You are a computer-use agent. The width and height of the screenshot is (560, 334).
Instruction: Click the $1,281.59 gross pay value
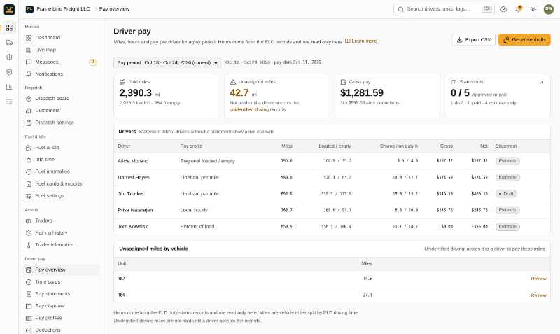pos(362,93)
